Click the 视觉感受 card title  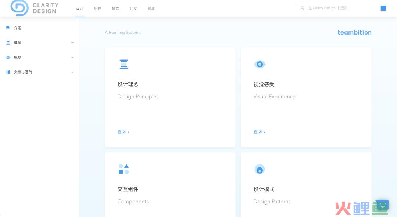264,84
